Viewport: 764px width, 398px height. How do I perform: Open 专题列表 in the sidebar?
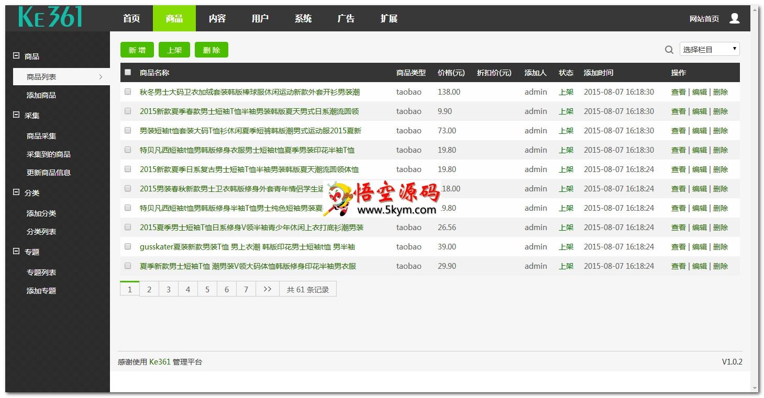pos(41,272)
